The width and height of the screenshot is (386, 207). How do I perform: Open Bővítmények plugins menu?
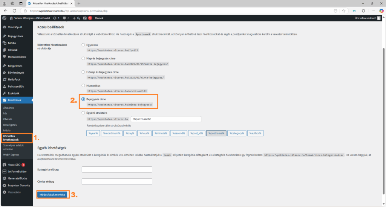[17, 72]
